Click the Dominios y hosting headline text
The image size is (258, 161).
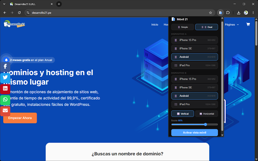click(x=48, y=77)
